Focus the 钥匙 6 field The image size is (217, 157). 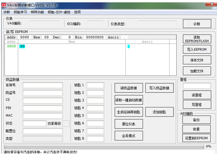point(95,123)
